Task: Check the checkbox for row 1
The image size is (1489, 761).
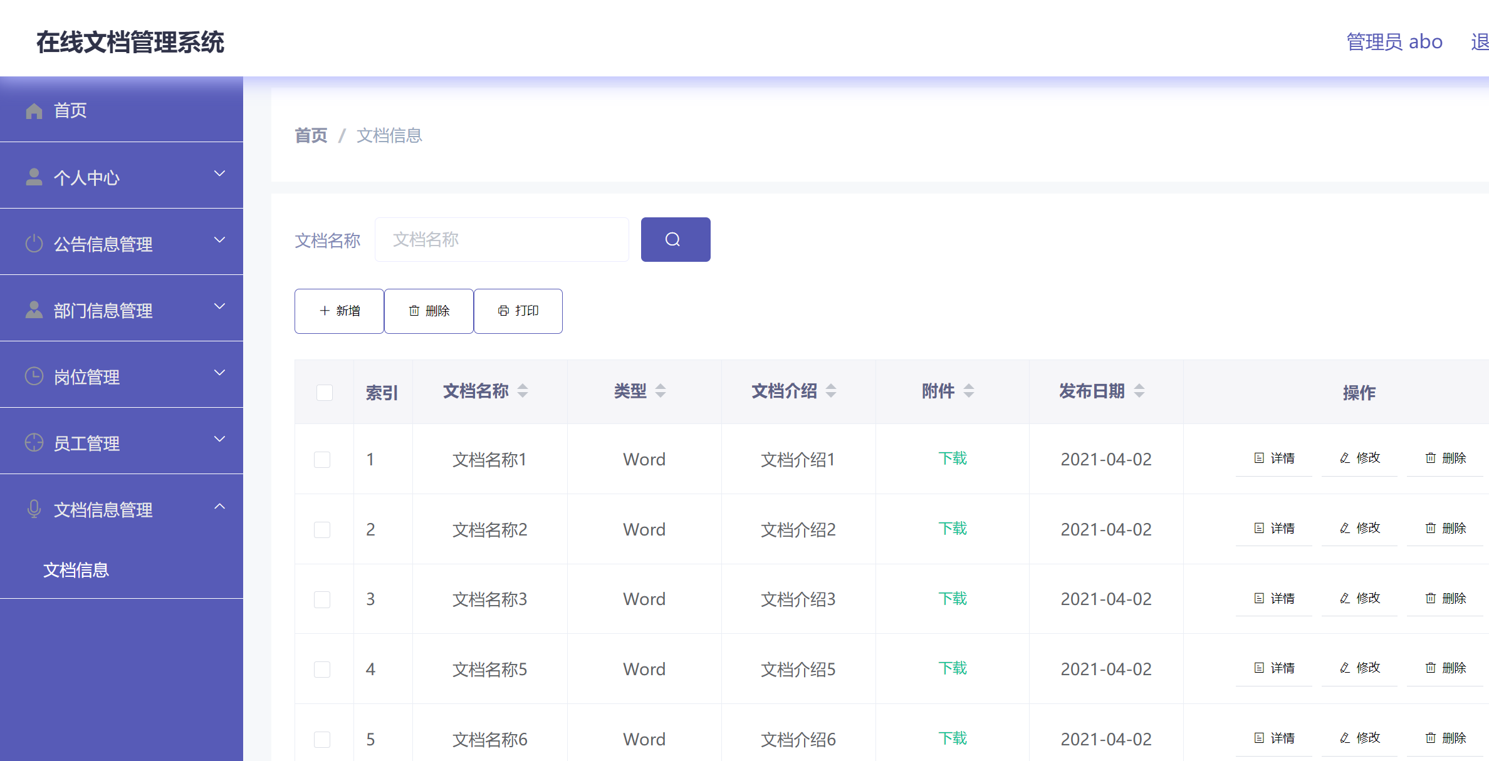Action: (x=322, y=459)
